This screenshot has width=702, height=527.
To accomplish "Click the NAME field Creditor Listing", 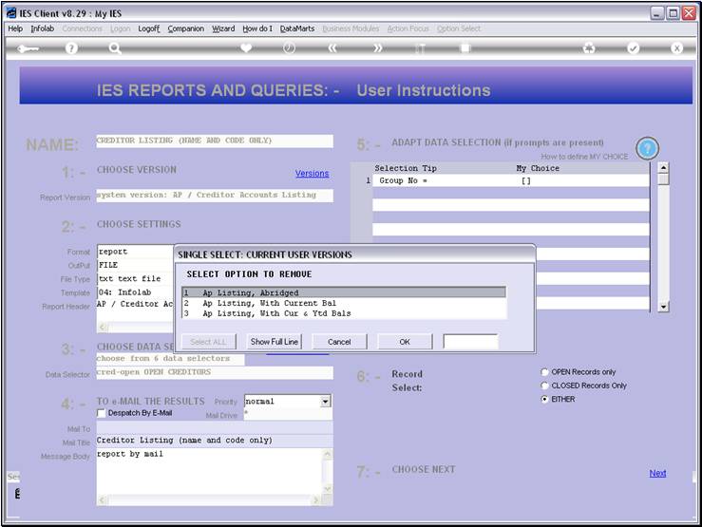I will (x=215, y=141).
